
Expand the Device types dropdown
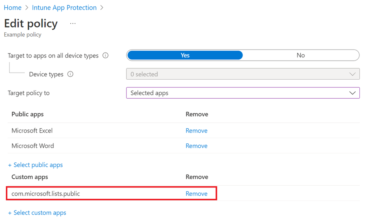pos(243,74)
